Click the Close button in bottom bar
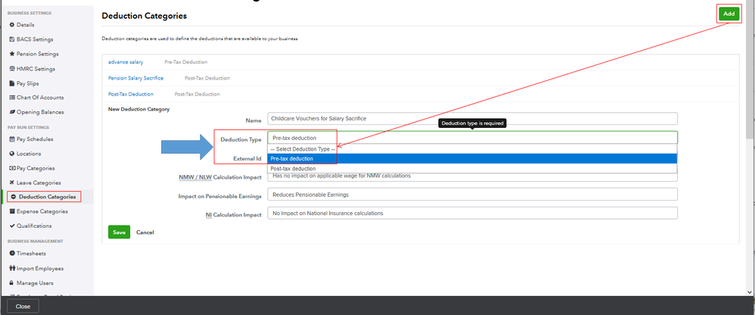 click(23, 307)
